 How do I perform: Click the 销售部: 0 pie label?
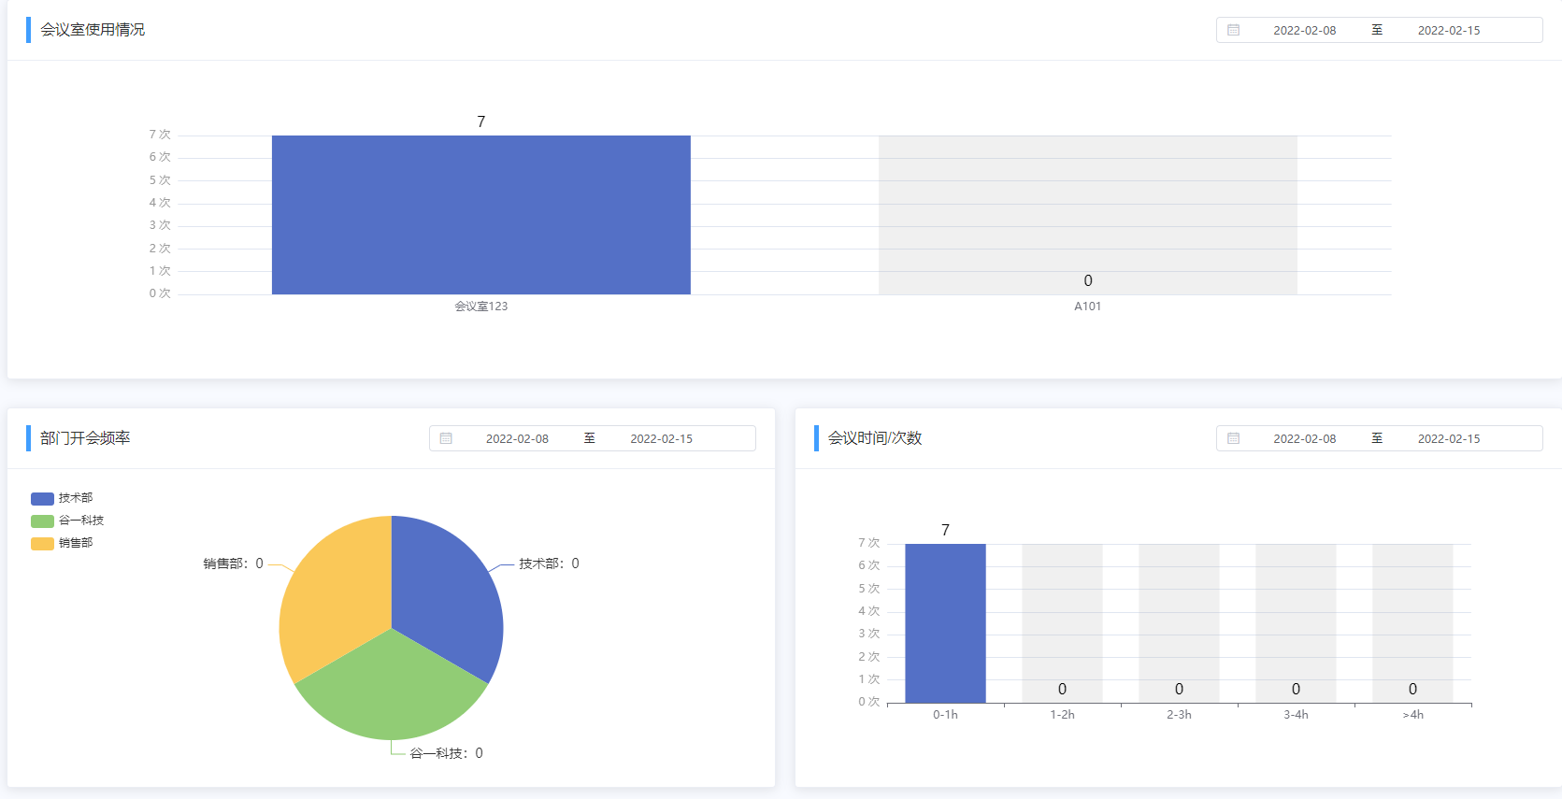pyautogui.click(x=234, y=564)
